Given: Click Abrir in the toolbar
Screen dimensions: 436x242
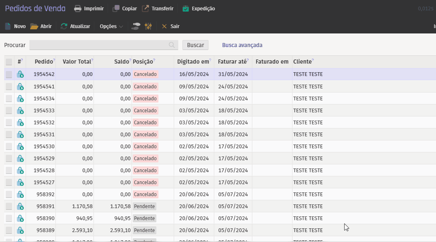Looking at the screenshot, I should pos(41,26).
